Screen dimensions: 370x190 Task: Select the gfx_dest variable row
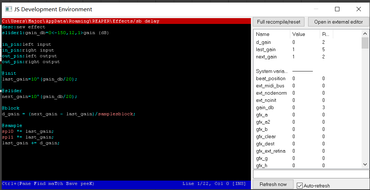[x=307, y=144]
